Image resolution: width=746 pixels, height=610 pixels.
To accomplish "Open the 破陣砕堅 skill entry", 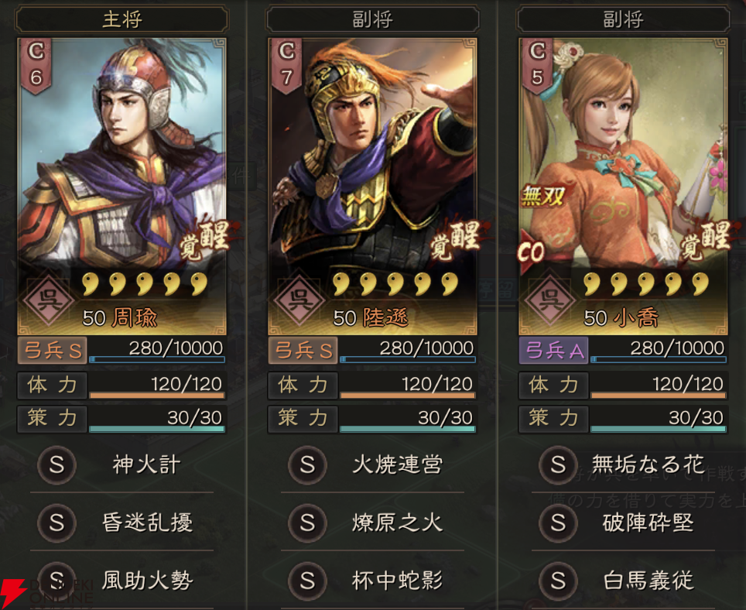I will tap(623, 523).
